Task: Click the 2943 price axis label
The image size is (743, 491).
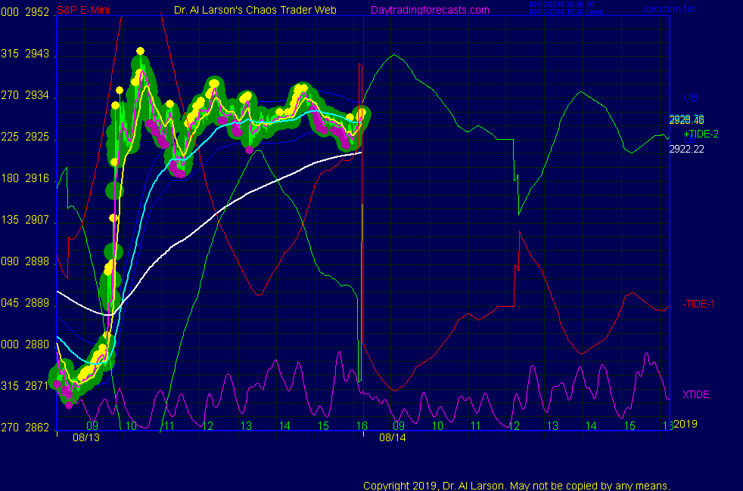Action: click(x=37, y=54)
